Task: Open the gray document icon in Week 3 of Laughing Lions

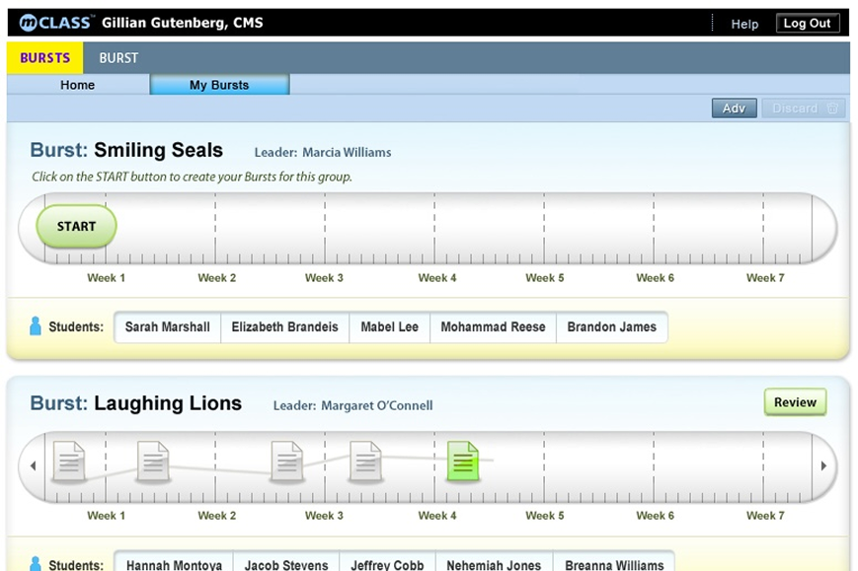Action: pyautogui.click(x=365, y=462)
